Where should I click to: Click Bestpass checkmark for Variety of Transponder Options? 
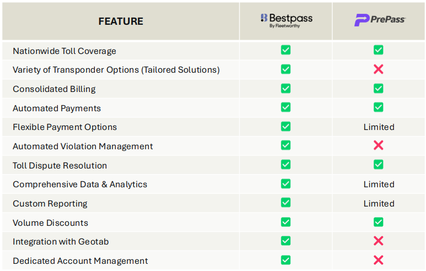click(285, 69)
